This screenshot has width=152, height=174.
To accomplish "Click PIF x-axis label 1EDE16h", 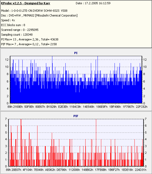I will click(x=127, y=170).
